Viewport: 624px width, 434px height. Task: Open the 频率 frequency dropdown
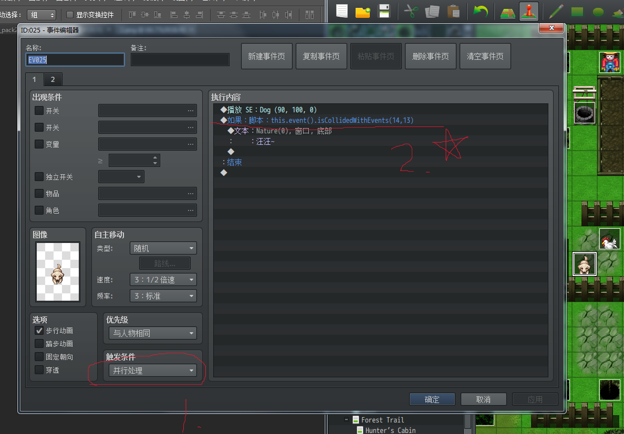(163, 295)
